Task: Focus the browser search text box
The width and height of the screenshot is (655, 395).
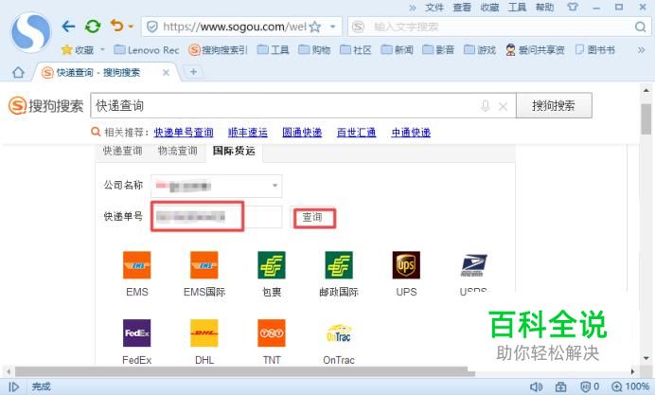Action: point(497,27)
